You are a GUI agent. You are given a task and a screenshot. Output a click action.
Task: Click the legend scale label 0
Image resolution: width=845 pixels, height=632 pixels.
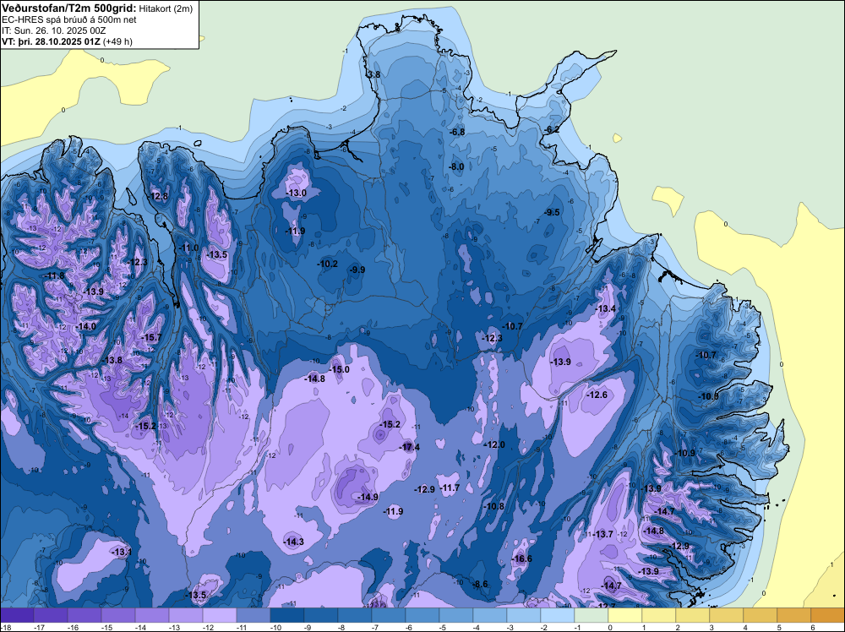[x=610, y=628]
